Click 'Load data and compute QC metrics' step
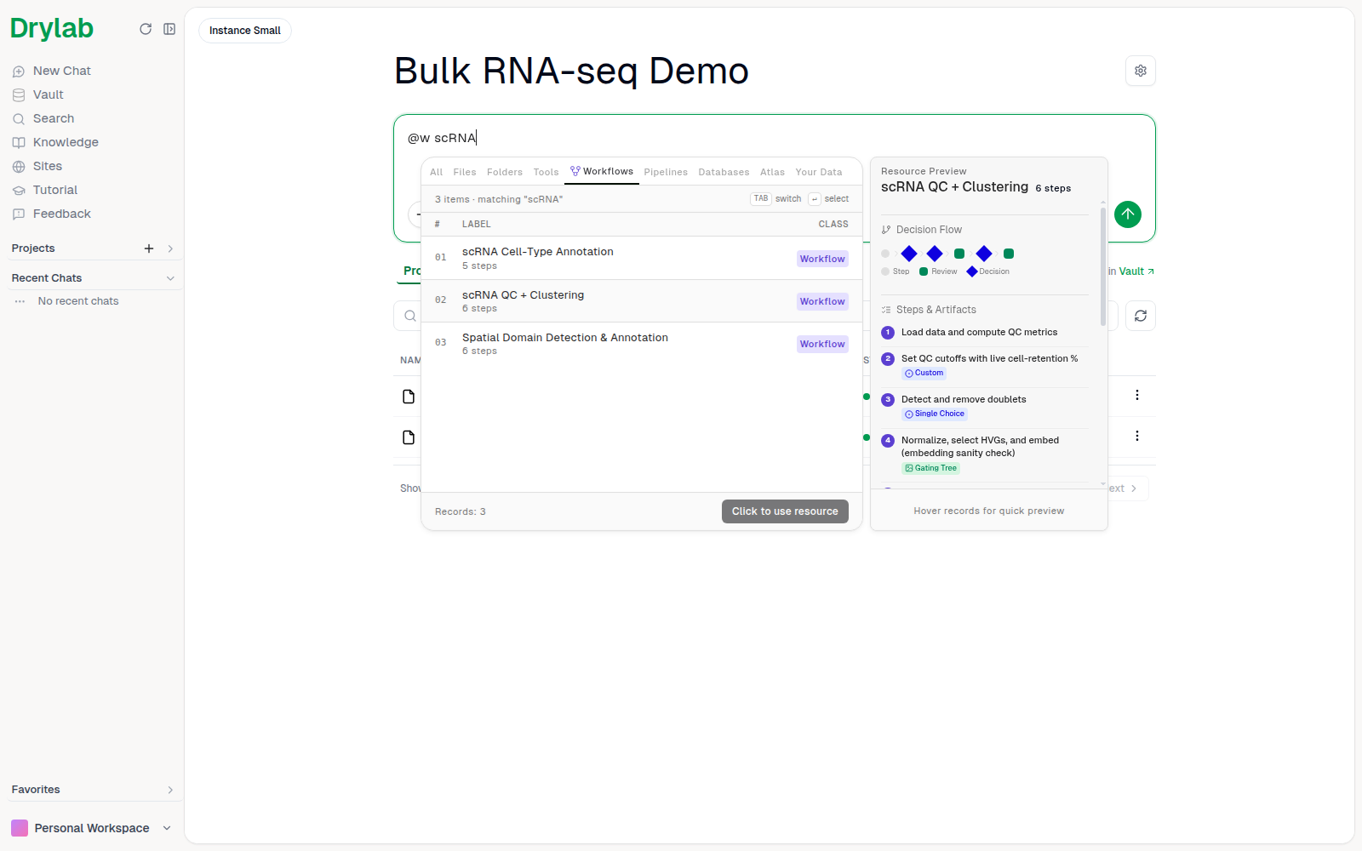 [979, 333]
